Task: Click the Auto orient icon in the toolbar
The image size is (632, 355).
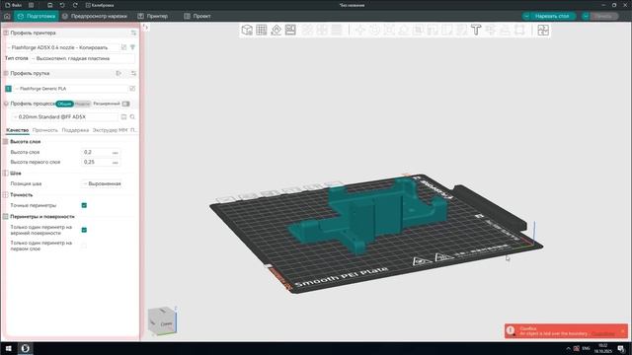Action: (x=276, y=30)
